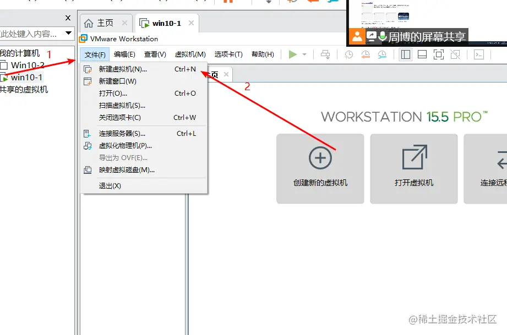
Task: Open the 查看(V) menu
Action: pos(155,54)
